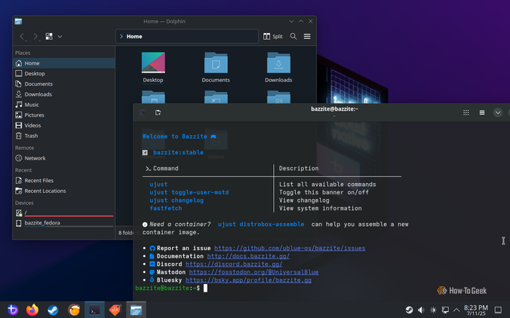This screenshot has height=318, width=510.
Task: Select root device in Devices
Action: pos(63,213)
